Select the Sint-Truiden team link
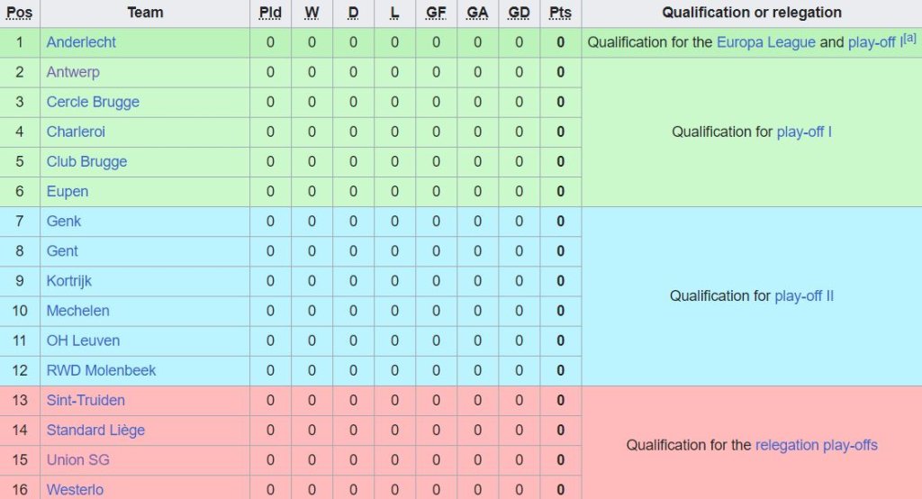This screenshot has width=922, height=499. tap(86, 400)
